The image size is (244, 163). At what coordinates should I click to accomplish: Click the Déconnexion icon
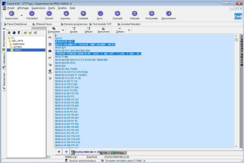coord(169,13)
